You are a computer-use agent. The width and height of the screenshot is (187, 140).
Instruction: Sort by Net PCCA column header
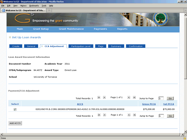click(x=169, y=104)
